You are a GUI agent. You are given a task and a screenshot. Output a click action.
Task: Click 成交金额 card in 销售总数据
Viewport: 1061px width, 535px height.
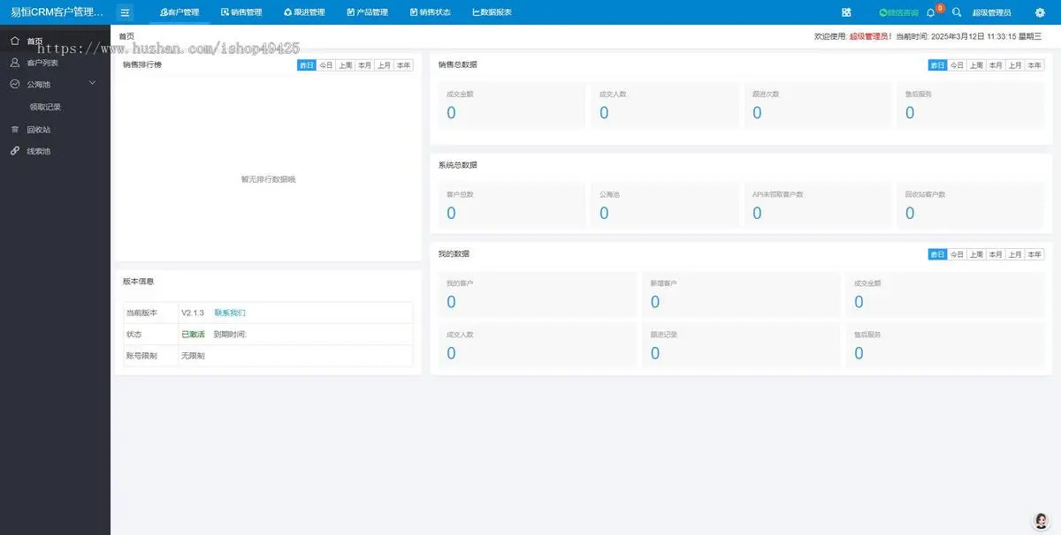[511, 105]
